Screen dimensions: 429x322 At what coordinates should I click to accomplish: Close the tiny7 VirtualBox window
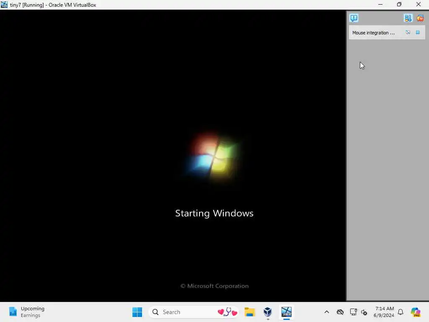click(419, 5)
